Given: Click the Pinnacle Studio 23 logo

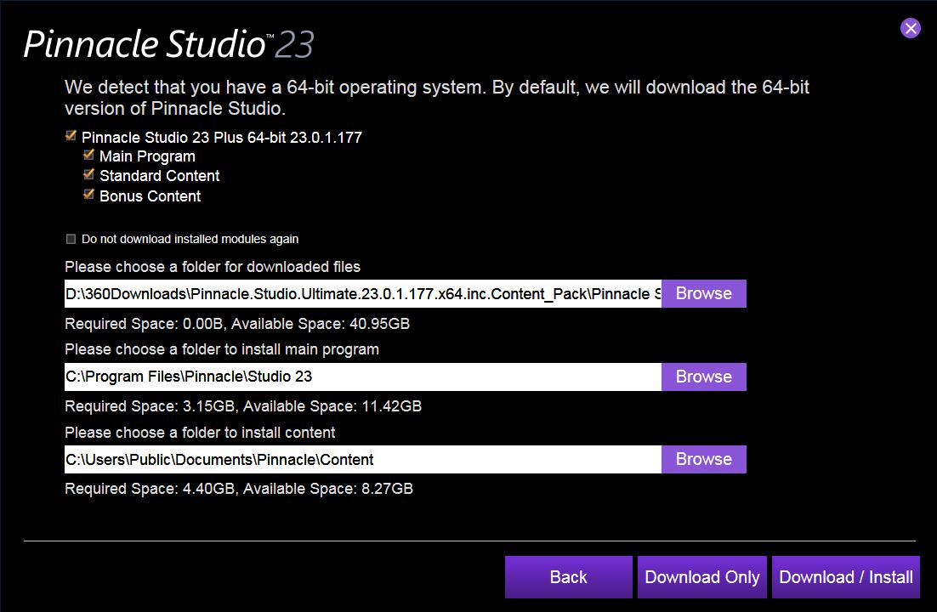Looking at the screenshot, I should [x=168, y=44].
